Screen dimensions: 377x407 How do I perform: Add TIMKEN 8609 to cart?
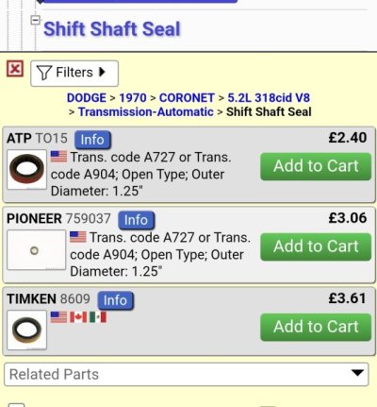tap(316, 327)
